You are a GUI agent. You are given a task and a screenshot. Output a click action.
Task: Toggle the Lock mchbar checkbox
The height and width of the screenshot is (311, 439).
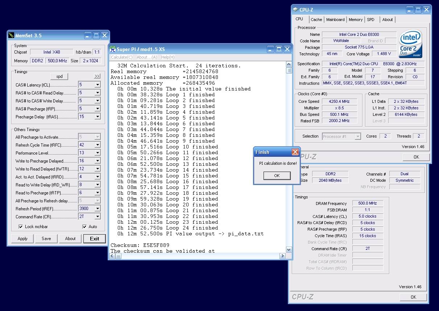(21, 227)
